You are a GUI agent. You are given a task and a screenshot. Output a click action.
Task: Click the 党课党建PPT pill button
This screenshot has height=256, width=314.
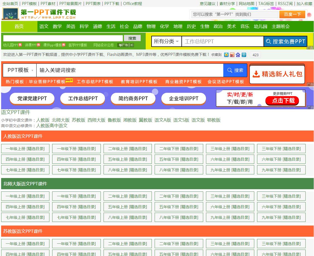click(32, 98)
